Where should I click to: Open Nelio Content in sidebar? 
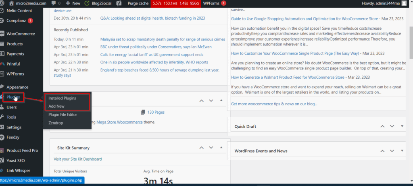pos(19,11)
